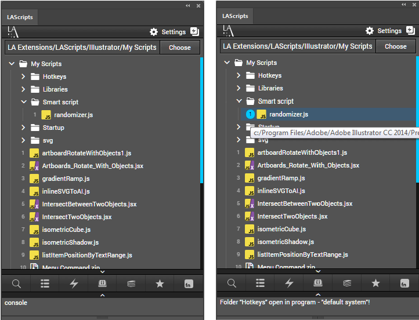Click the stacked layers icon in left panel

[131, 283]
